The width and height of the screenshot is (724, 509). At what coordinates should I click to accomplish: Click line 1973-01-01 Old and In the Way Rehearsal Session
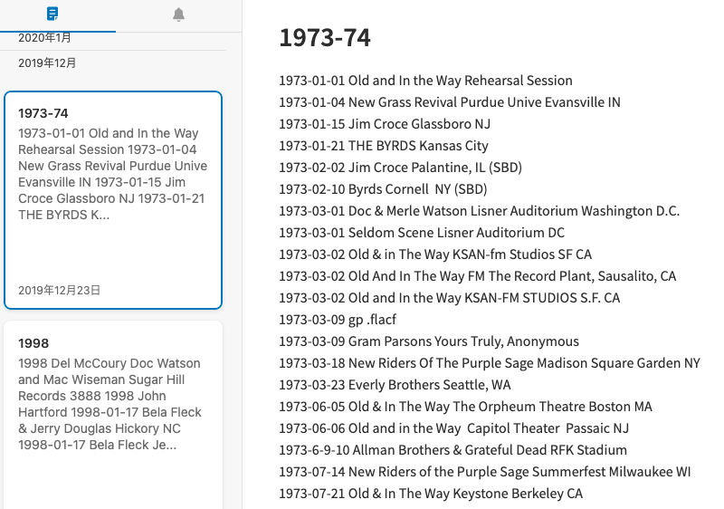click(425, 81)
